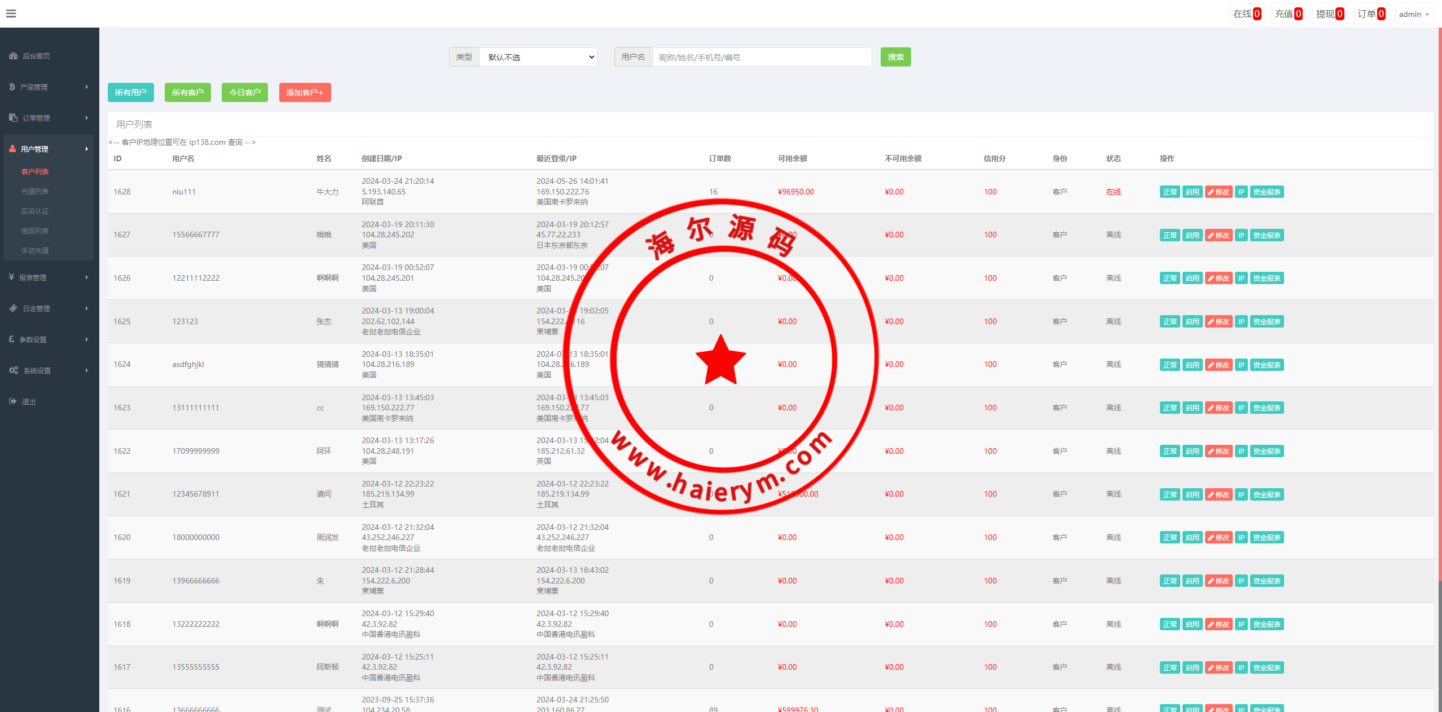1442x712 pixels.
Task: Click the 报表管理 yen icon
Action: pyautogui.click(x=12, y=277)
